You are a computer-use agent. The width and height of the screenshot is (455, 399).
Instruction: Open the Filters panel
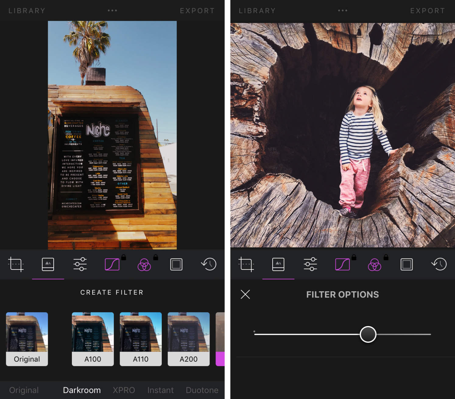tap(48, 264)
